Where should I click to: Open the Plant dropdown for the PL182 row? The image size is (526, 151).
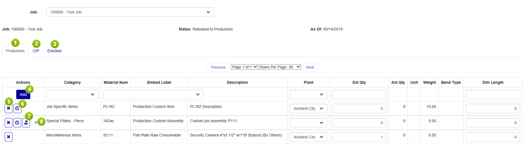click(308, 108)
